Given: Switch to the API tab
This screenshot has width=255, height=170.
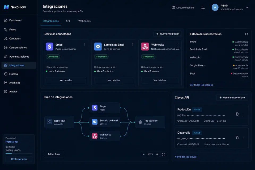Looking at the screenshot, I should click(68, 21).
